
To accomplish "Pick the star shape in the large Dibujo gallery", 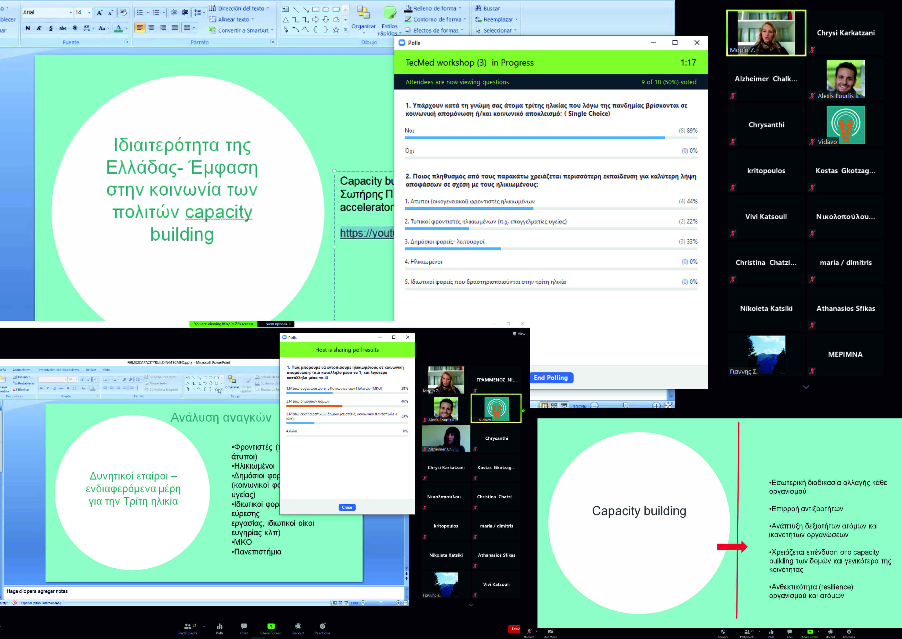I will pyautogui.click(x=336, y=30).
